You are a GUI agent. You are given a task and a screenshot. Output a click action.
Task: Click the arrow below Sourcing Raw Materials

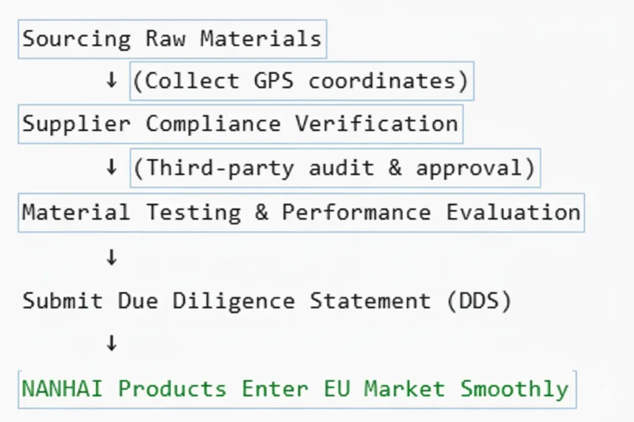[x=111, y=80]
